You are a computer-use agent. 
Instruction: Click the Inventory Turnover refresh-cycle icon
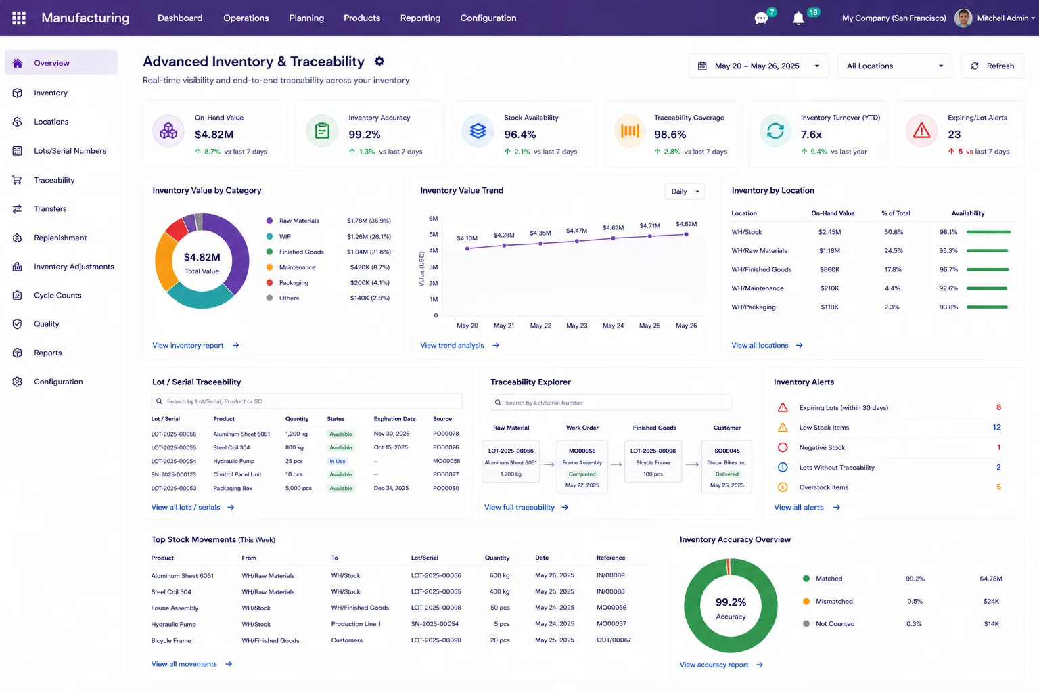pos(775,131)
